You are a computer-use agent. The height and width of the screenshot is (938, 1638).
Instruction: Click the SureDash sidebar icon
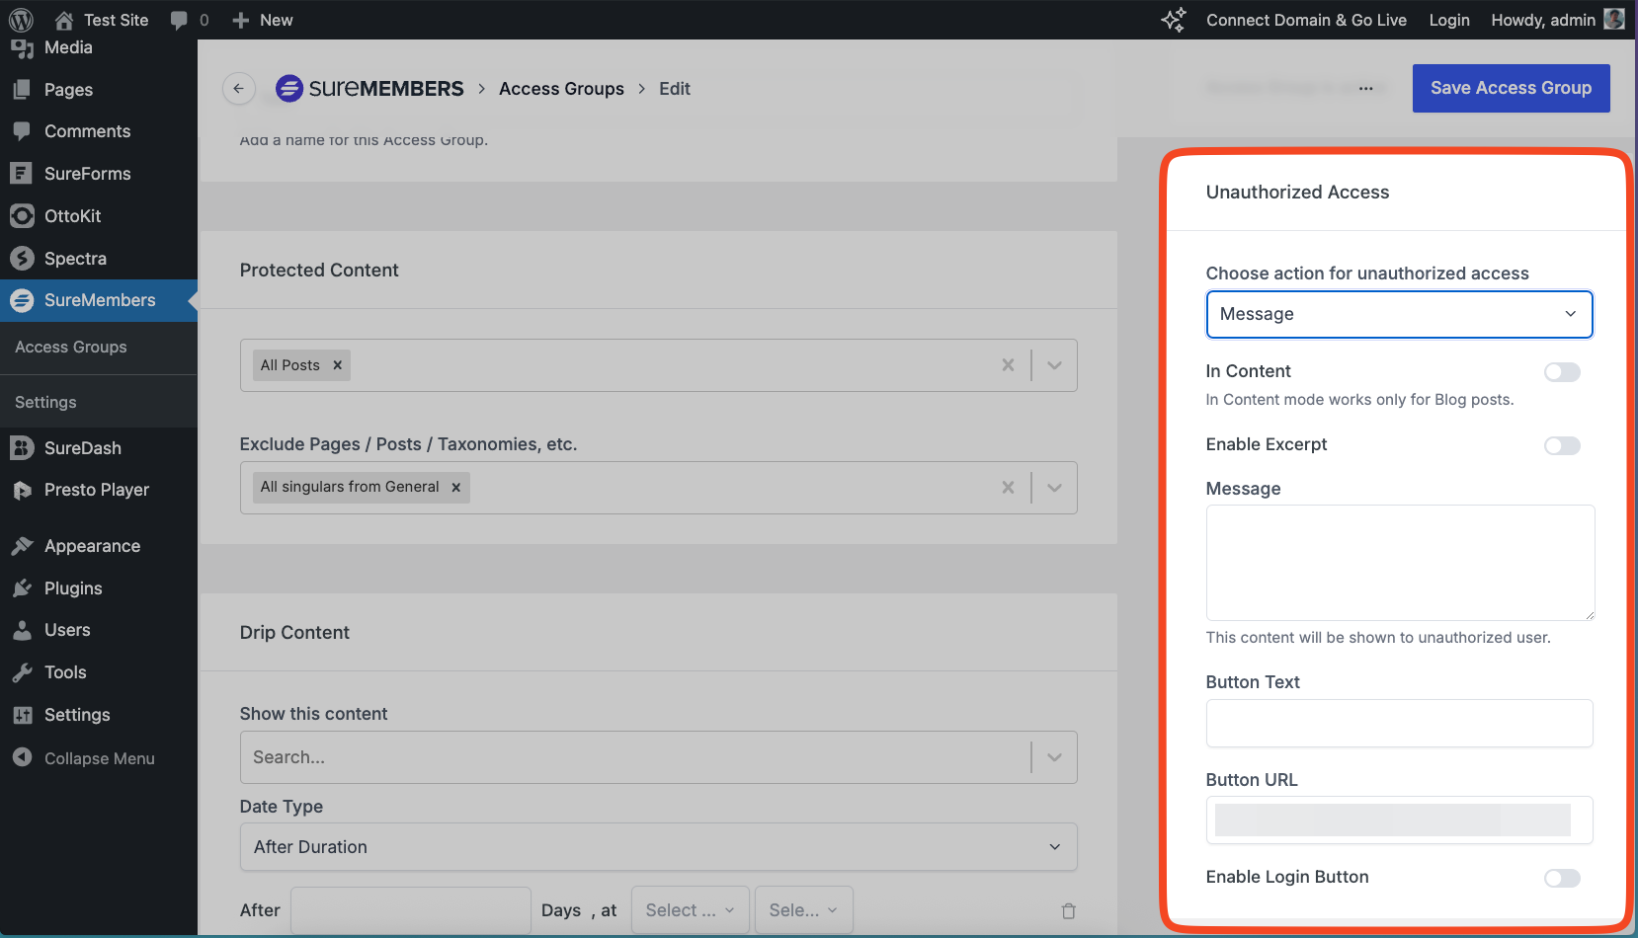22,448
